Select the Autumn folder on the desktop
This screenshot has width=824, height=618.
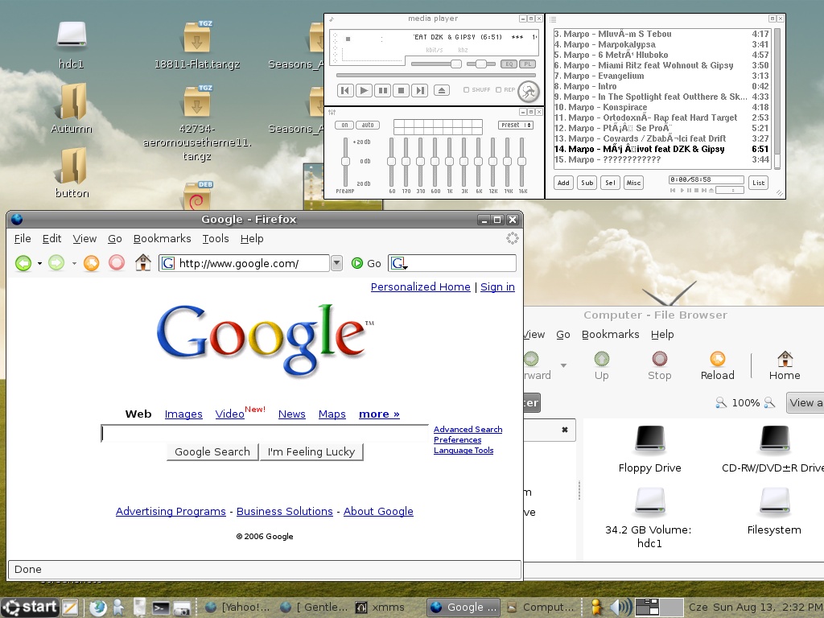[x=72, y=101]
